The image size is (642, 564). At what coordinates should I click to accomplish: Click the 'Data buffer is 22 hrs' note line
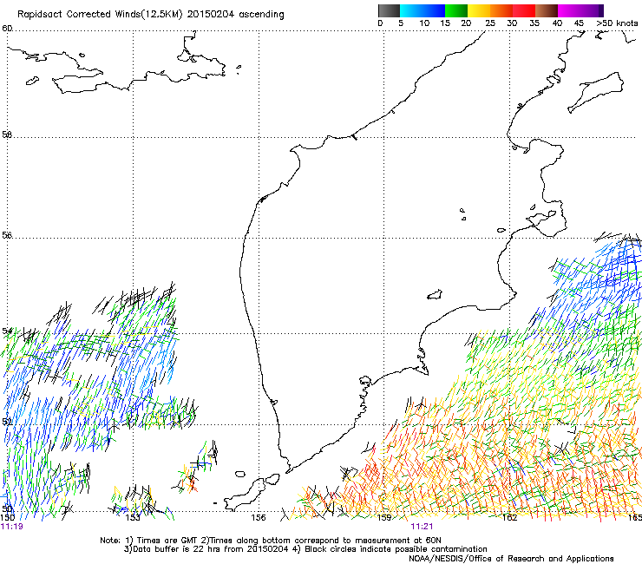(x=305, y=549)
